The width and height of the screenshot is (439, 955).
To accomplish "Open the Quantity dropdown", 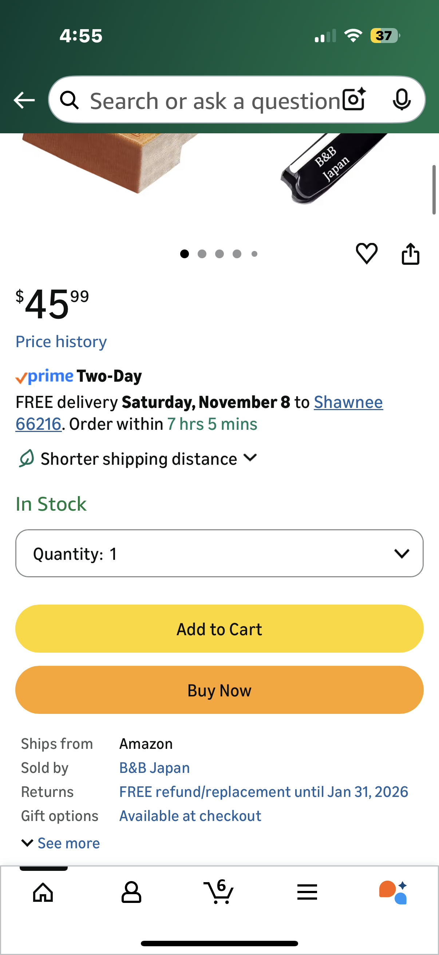I will coord(219,553).
